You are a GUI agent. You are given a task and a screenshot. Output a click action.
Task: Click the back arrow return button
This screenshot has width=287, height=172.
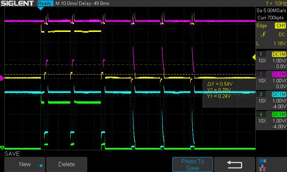pos(234,164)
